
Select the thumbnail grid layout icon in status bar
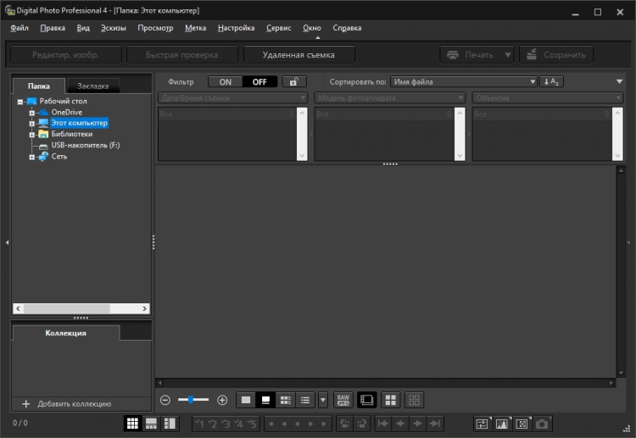[x=132, y=424]
